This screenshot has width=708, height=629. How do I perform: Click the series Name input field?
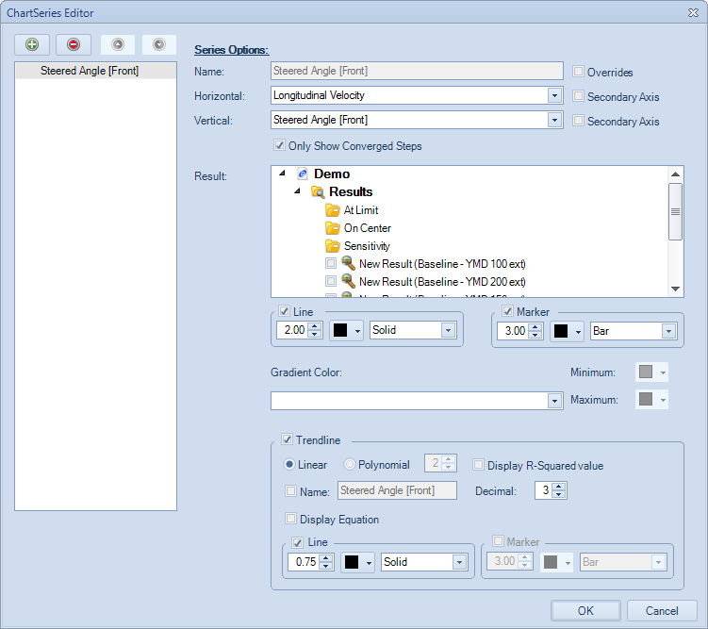pyautogui.click(x=417, y=71)
